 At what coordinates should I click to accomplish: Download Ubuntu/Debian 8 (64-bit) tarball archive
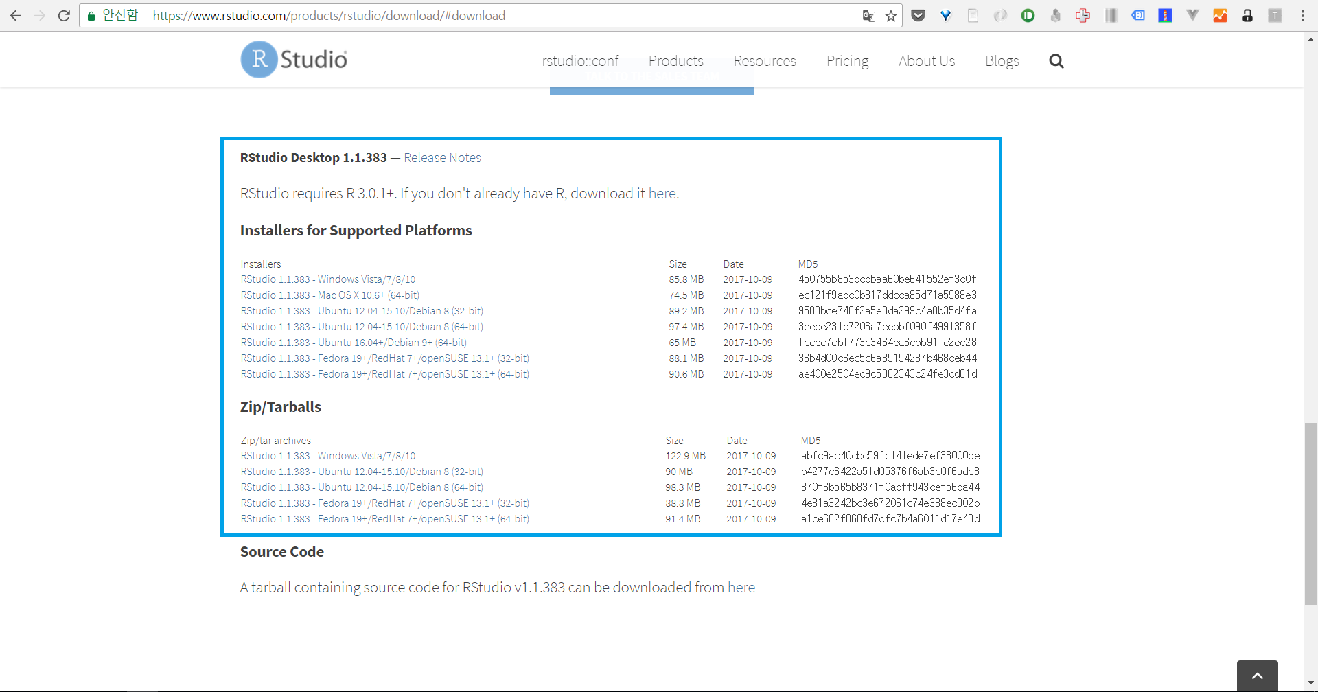(x=362, y=487)
